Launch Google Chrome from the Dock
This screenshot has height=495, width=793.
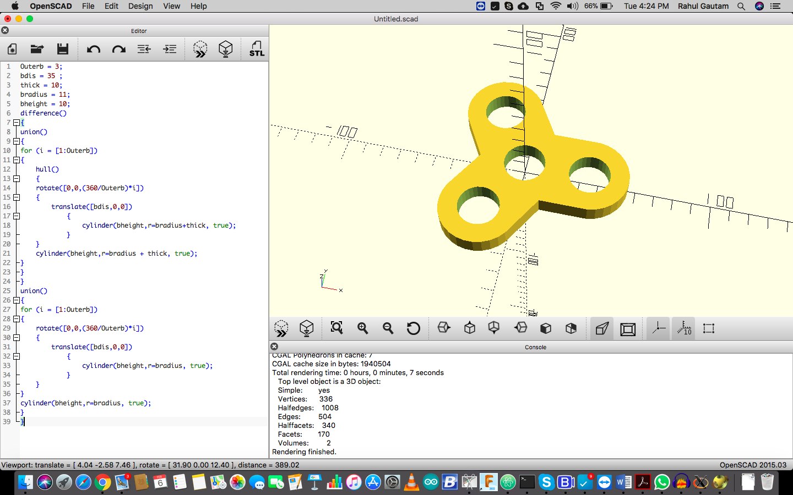102,482
